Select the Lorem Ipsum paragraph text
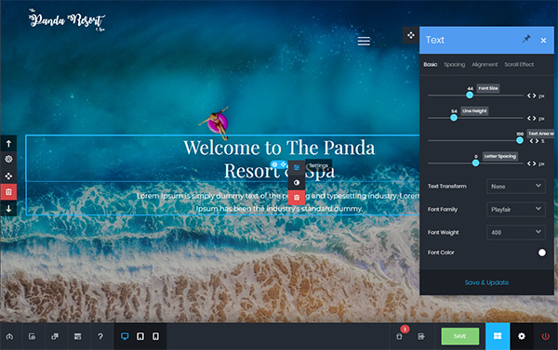Viewport: 558px width, 350px height. coord(279,201)
